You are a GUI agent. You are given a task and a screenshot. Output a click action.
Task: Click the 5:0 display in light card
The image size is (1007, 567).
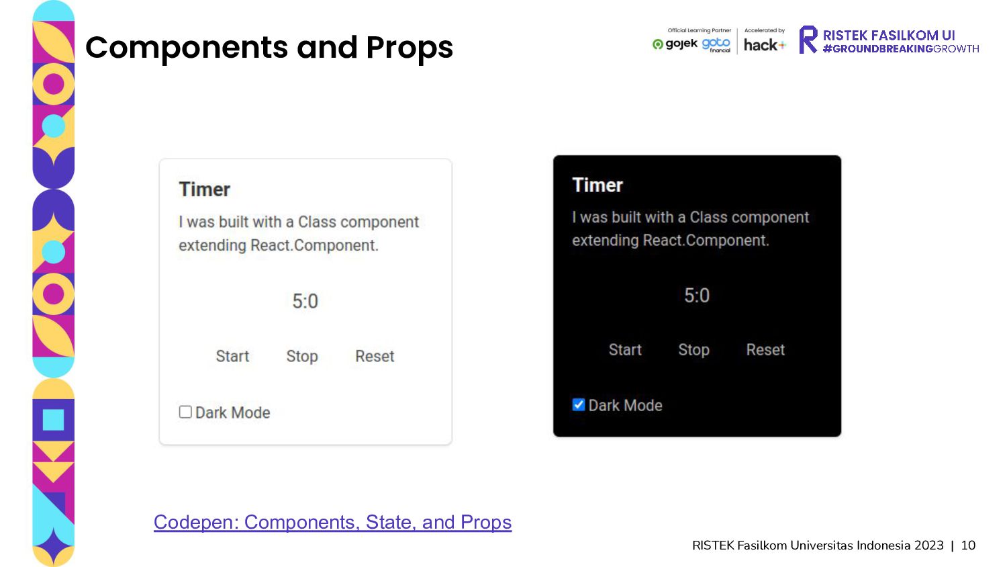[x=305, y=301]
